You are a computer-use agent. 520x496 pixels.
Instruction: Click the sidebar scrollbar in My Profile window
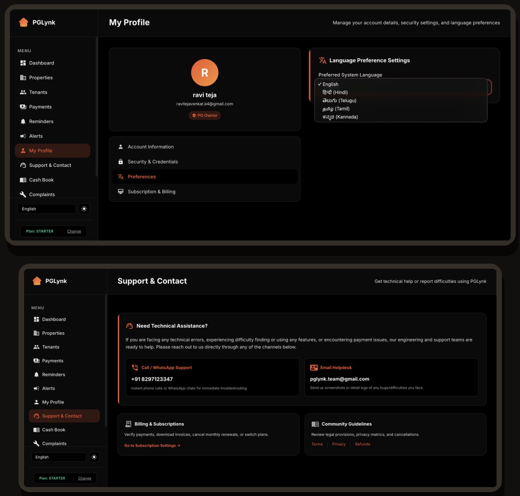96,107
